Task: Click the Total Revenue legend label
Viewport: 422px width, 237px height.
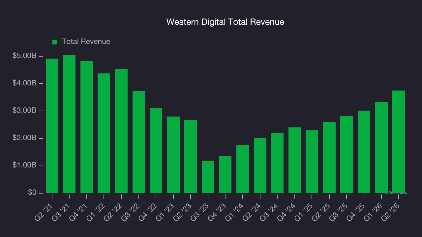Action: (x=86, y=42)
